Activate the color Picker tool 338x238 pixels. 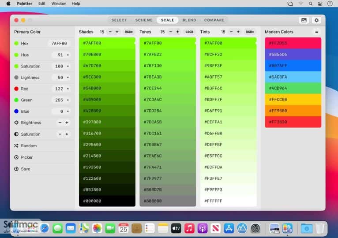[x=16, y=157]
